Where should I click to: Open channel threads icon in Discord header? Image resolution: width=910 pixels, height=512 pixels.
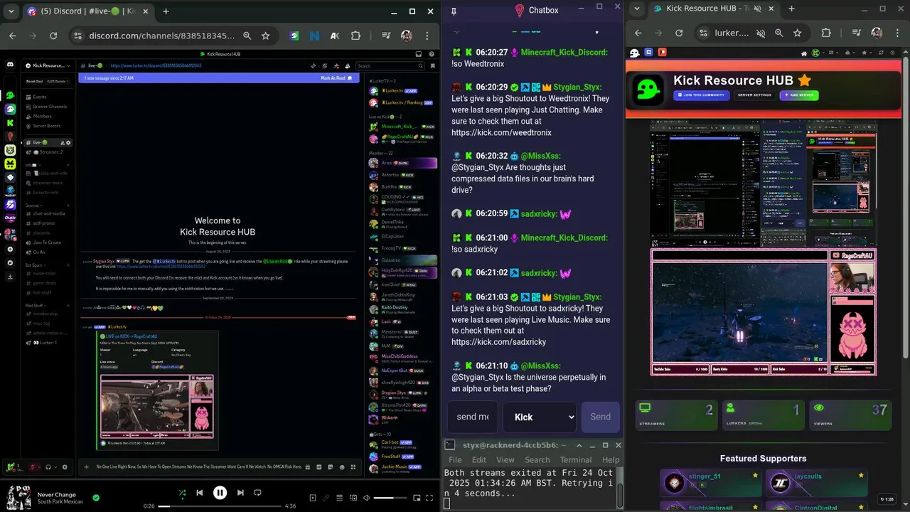(x=313, y=66)
